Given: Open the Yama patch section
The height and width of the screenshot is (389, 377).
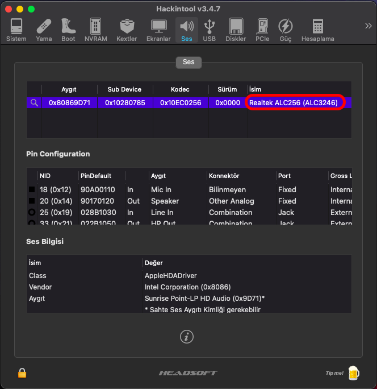Looking at the screenshot, I should (44, 30).
